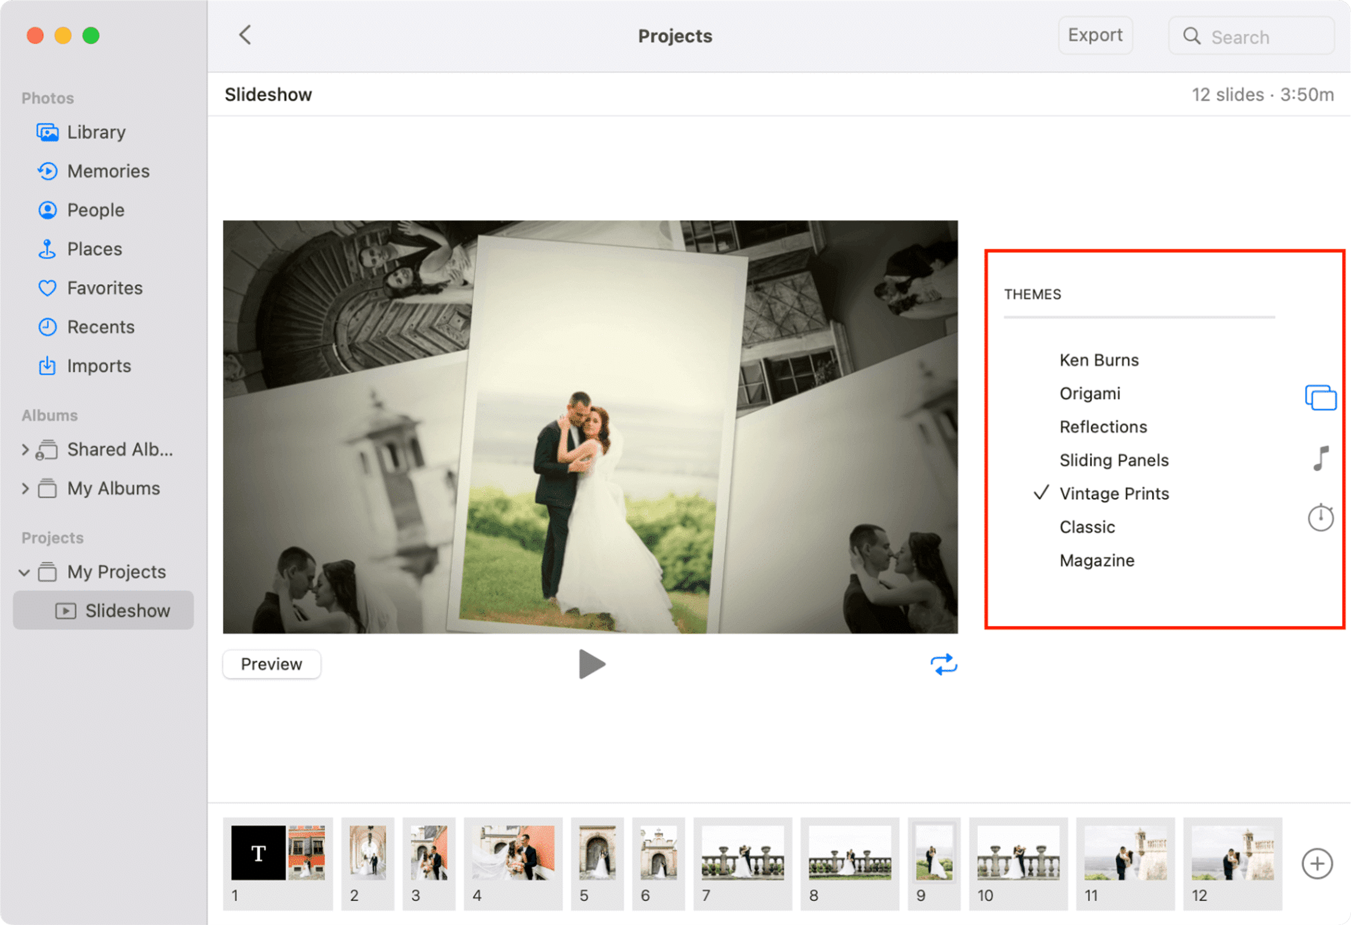Click the Export button
1351x925 pixels.
[x=1095, y=35]
